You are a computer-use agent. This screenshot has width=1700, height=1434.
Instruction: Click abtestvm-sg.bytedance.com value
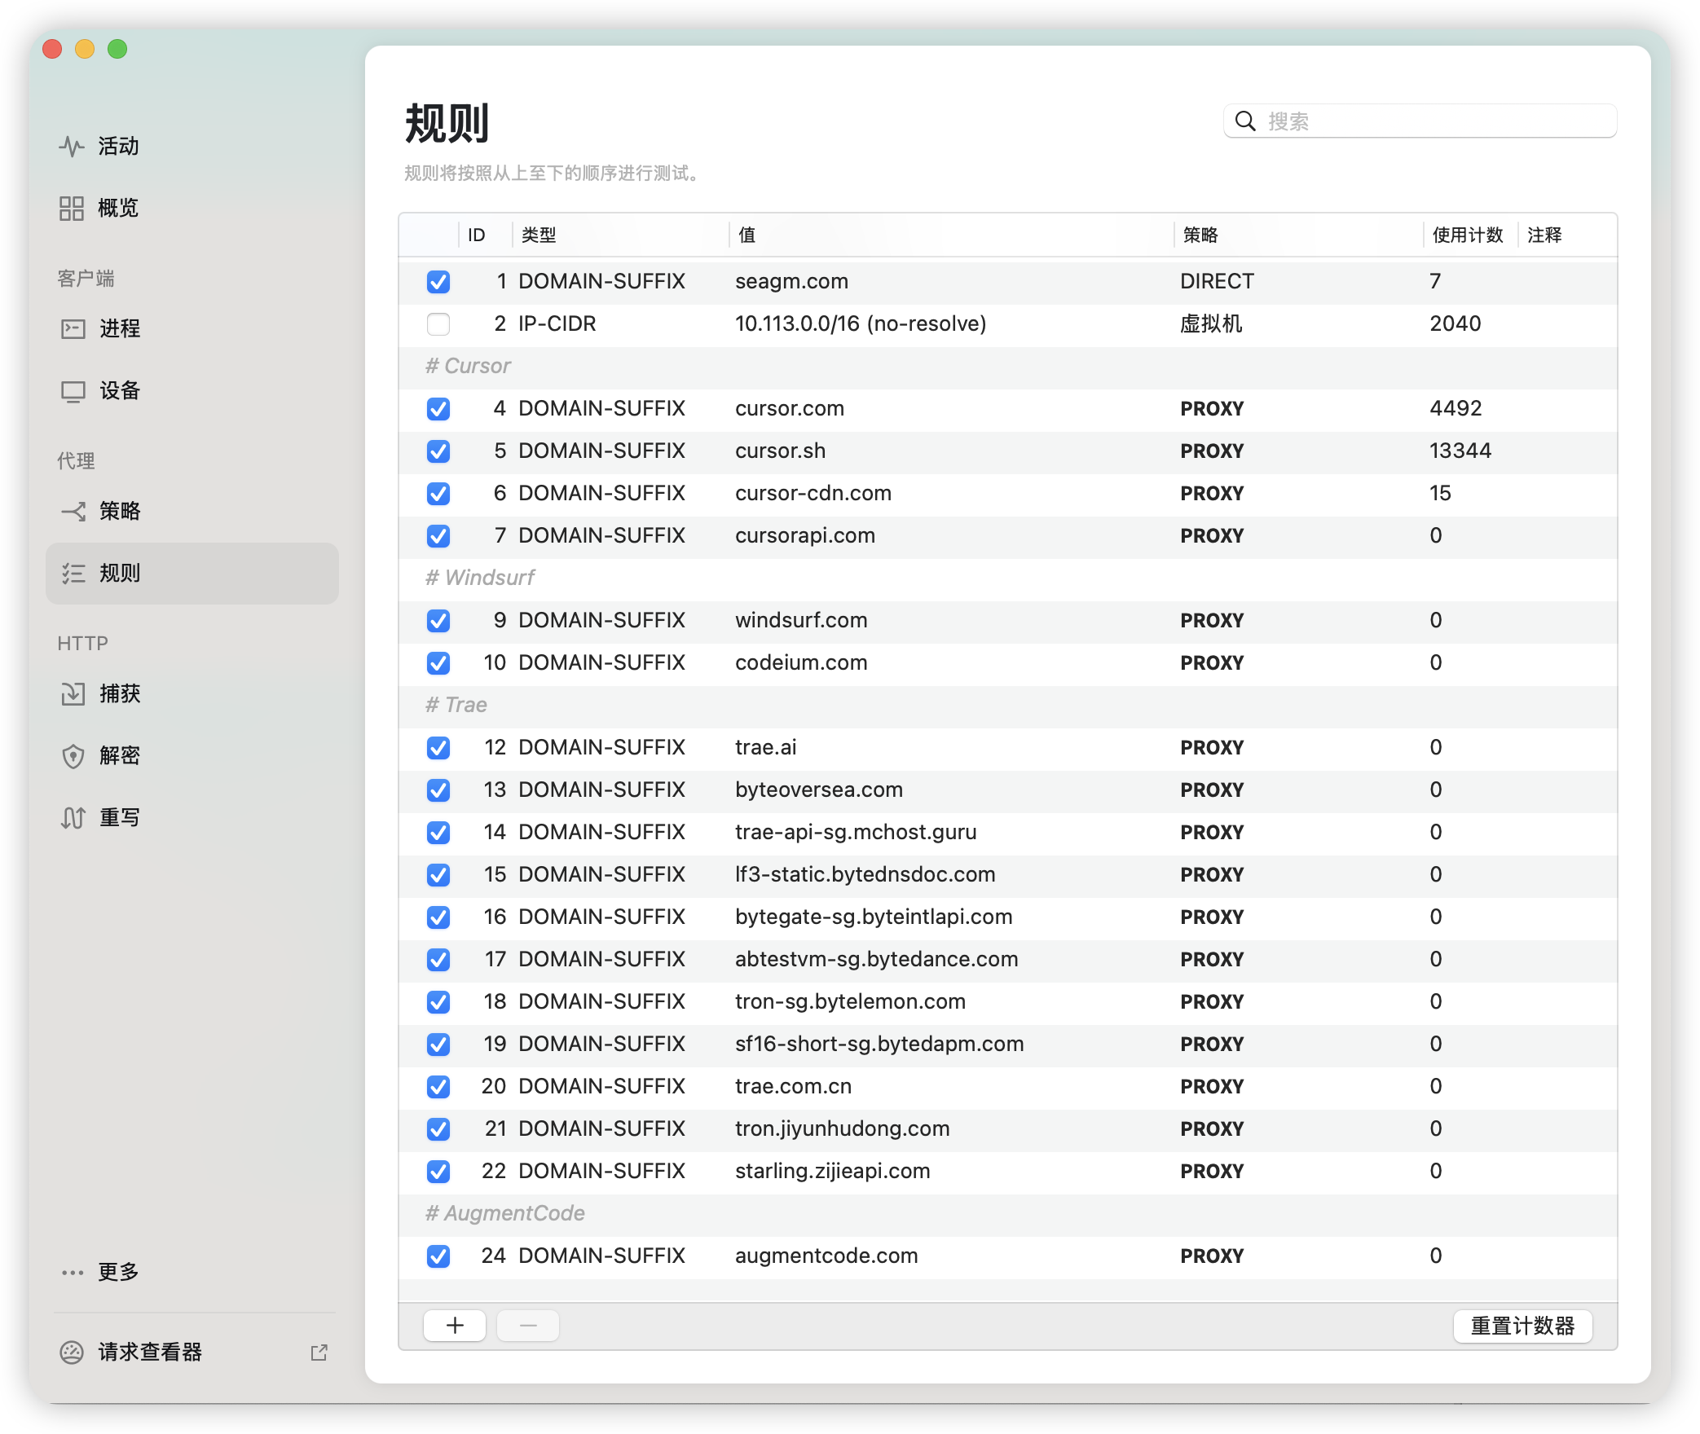click(877, 960)
